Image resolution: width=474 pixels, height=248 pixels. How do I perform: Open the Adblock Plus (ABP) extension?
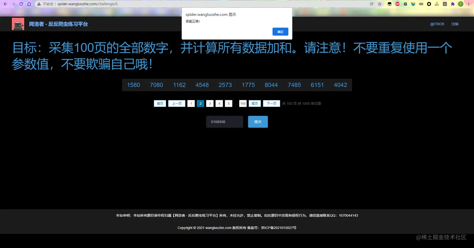pos(398,4)
